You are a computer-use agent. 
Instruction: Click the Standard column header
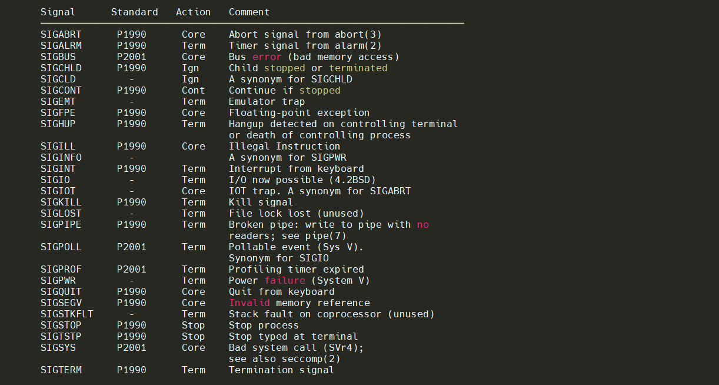pyautogui.click(x=134, y=12)
